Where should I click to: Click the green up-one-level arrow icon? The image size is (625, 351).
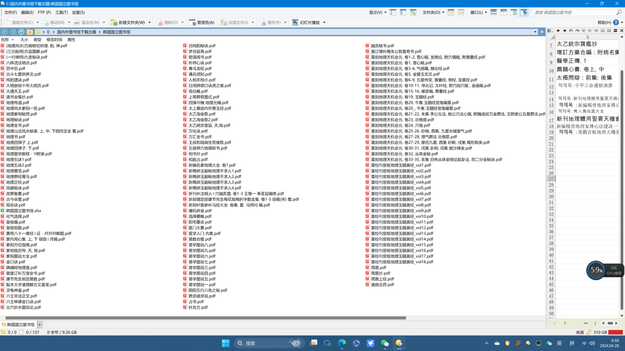click(x=21, y=32)
